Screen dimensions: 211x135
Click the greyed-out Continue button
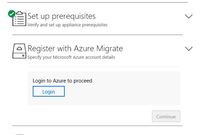(166, 116)
